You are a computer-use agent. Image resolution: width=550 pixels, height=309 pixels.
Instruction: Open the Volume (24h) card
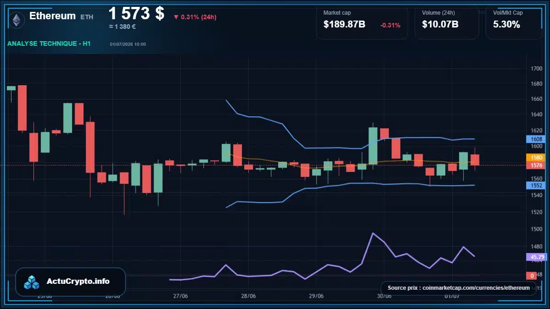pyautogui.click(x=447, y=22)
